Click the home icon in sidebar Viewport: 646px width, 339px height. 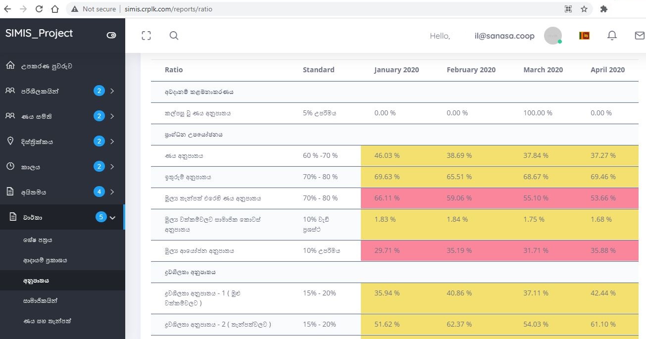(x=10, y=66)
